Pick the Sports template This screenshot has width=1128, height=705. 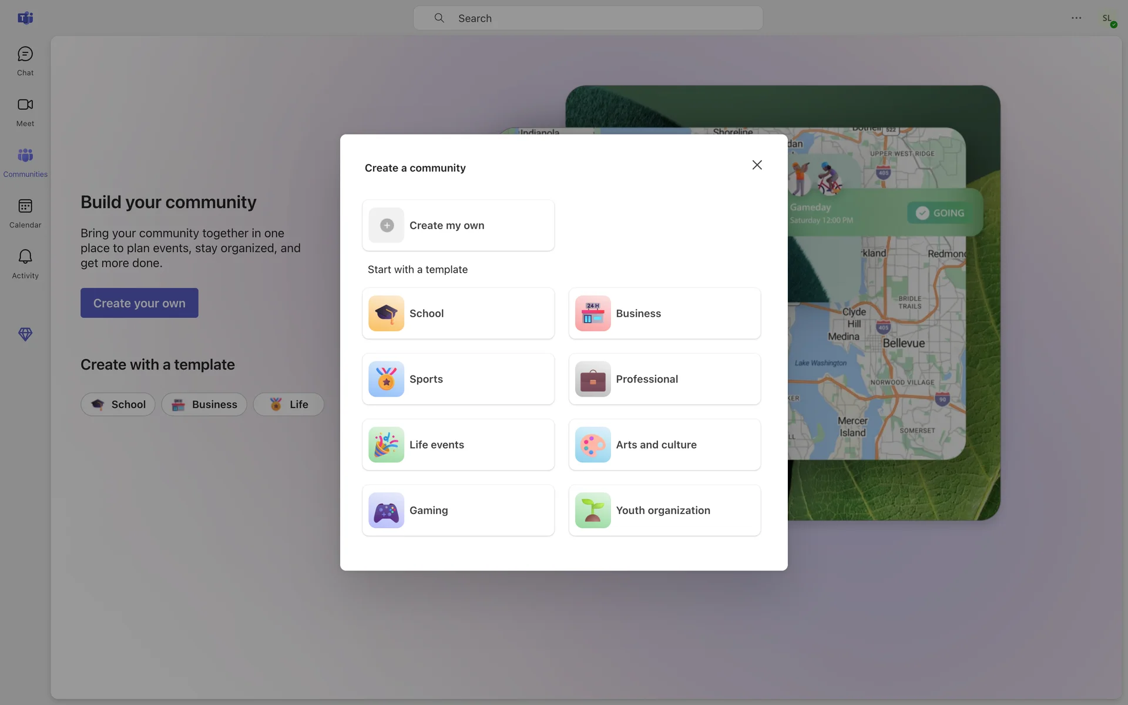(x=458, y=380)
